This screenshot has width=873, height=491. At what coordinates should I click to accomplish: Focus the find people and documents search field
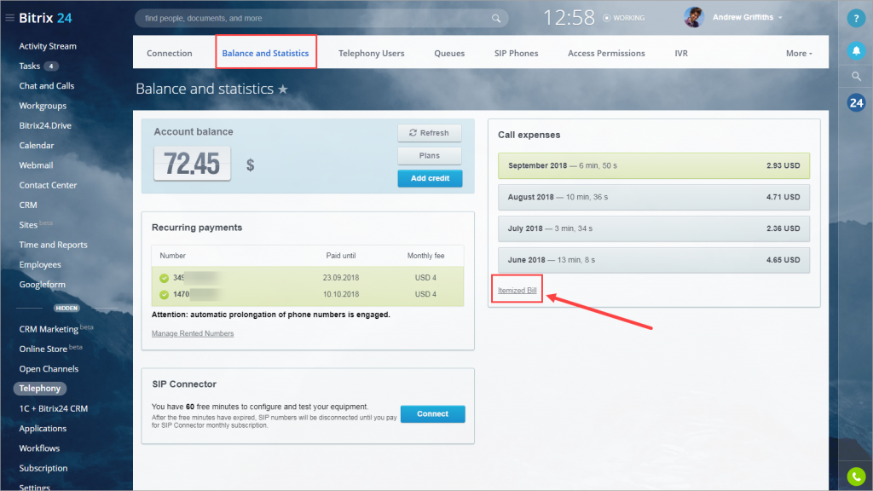click(321, 19)
